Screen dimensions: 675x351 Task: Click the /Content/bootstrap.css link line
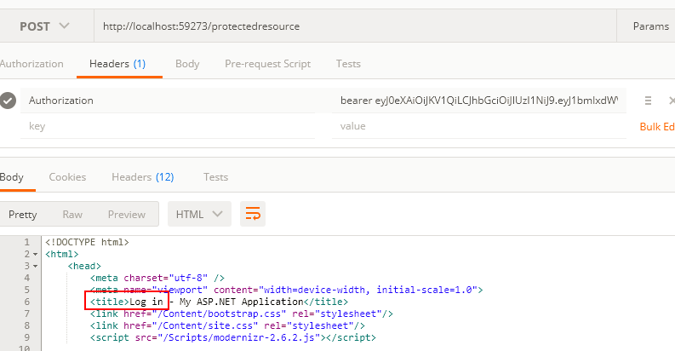pos(242,314)
